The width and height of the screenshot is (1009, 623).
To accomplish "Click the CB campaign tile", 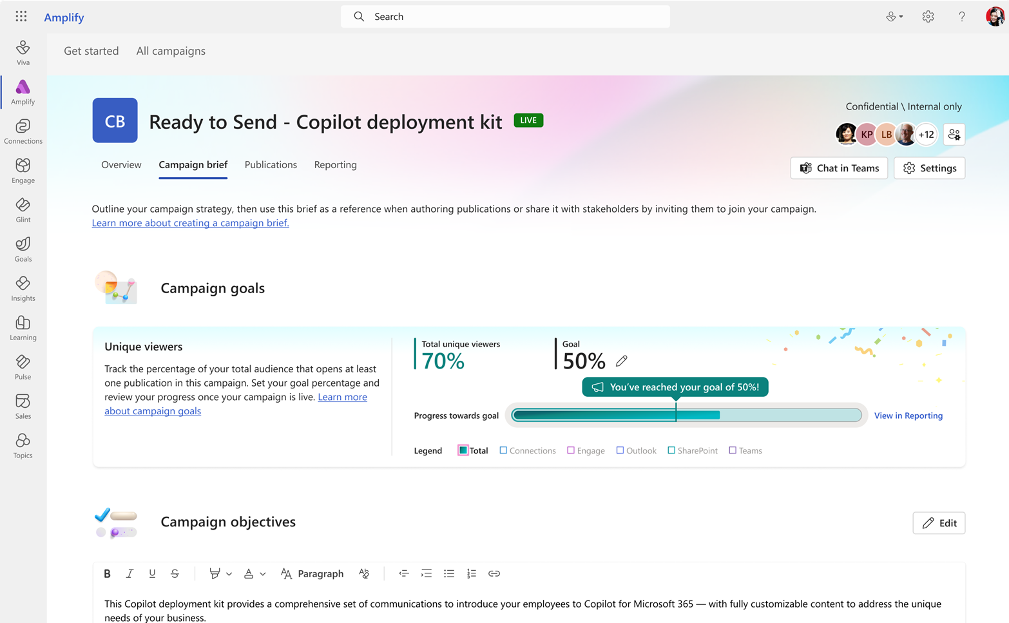I will (115, 120).
